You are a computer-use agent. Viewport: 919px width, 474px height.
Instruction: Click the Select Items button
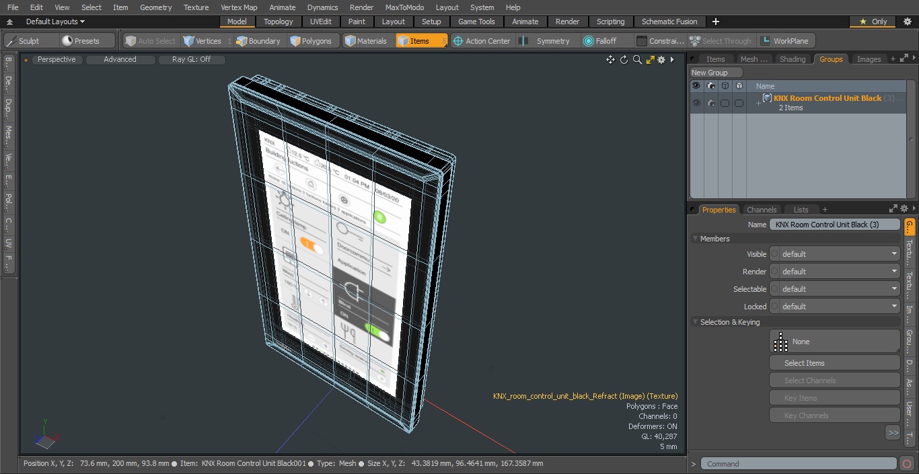click(x=834, y=363)
